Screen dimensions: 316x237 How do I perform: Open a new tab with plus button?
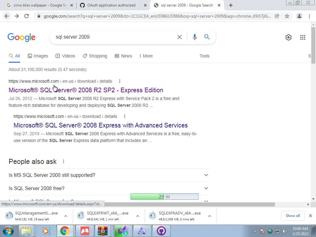pyautogui.click(x=231, y=6)
